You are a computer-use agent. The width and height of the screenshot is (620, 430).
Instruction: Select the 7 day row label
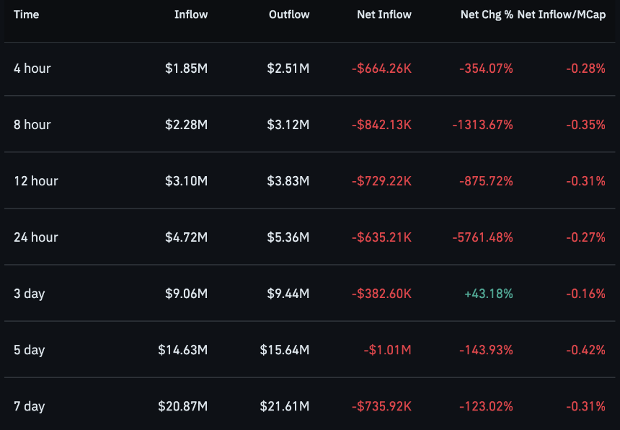[30, 406]
